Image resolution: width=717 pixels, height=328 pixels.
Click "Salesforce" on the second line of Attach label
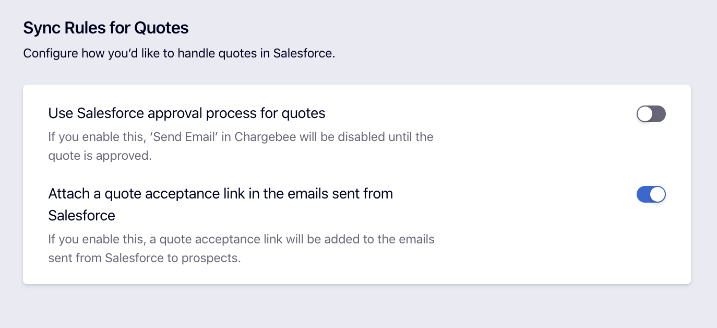tap(82, 215)
